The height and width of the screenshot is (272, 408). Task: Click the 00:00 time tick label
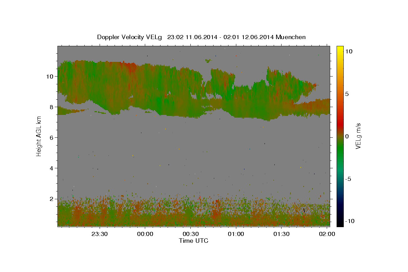tap(146, 234)
